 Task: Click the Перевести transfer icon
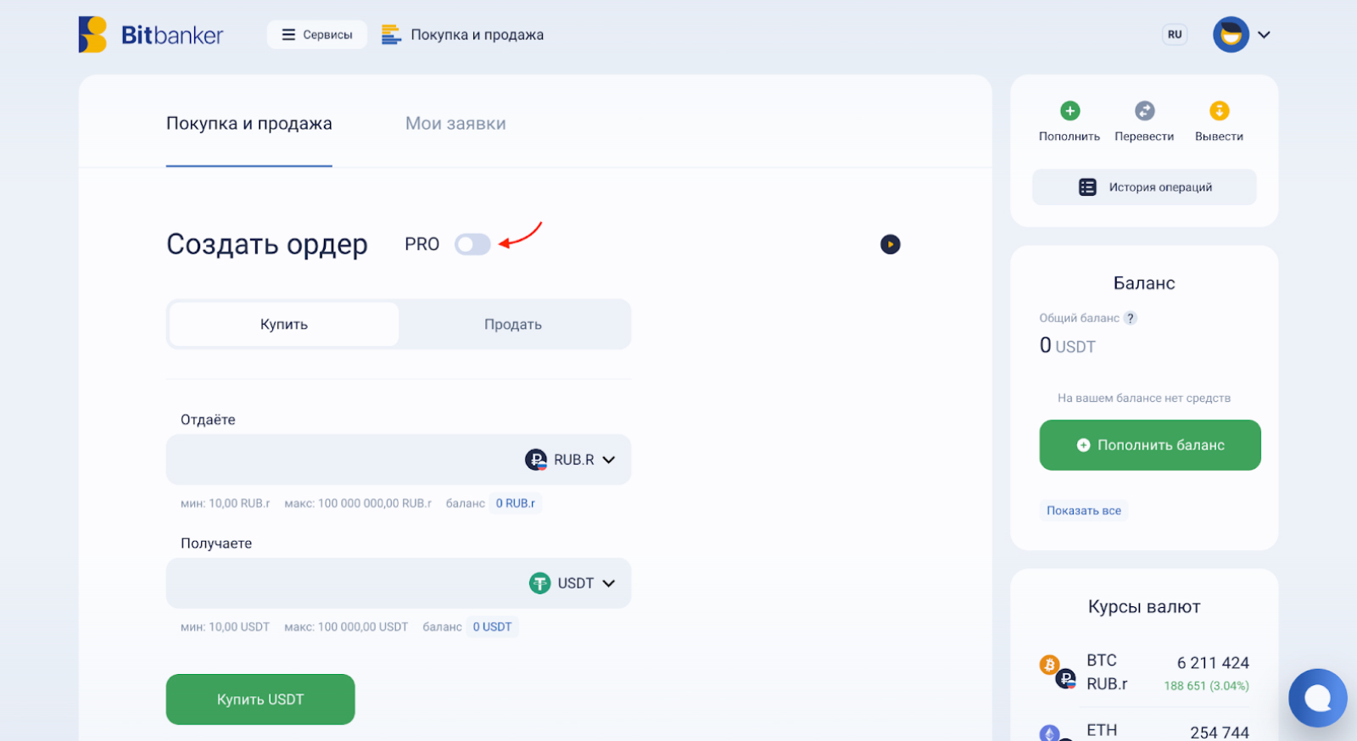point(1144,111)
